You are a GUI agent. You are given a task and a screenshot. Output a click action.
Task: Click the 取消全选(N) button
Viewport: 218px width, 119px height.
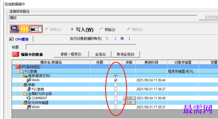click(x=126, y=54)
